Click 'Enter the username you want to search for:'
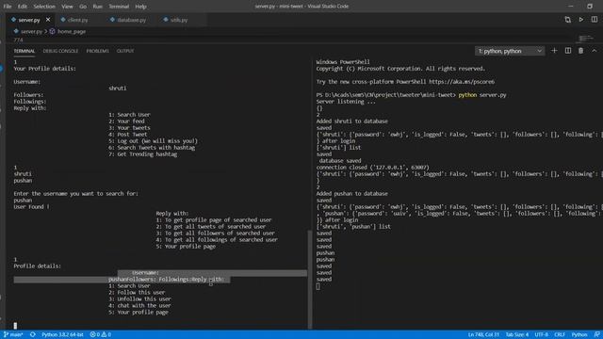The width and height of the screenshot is (603, 339). pyautogui.click(x=75, y=193)
